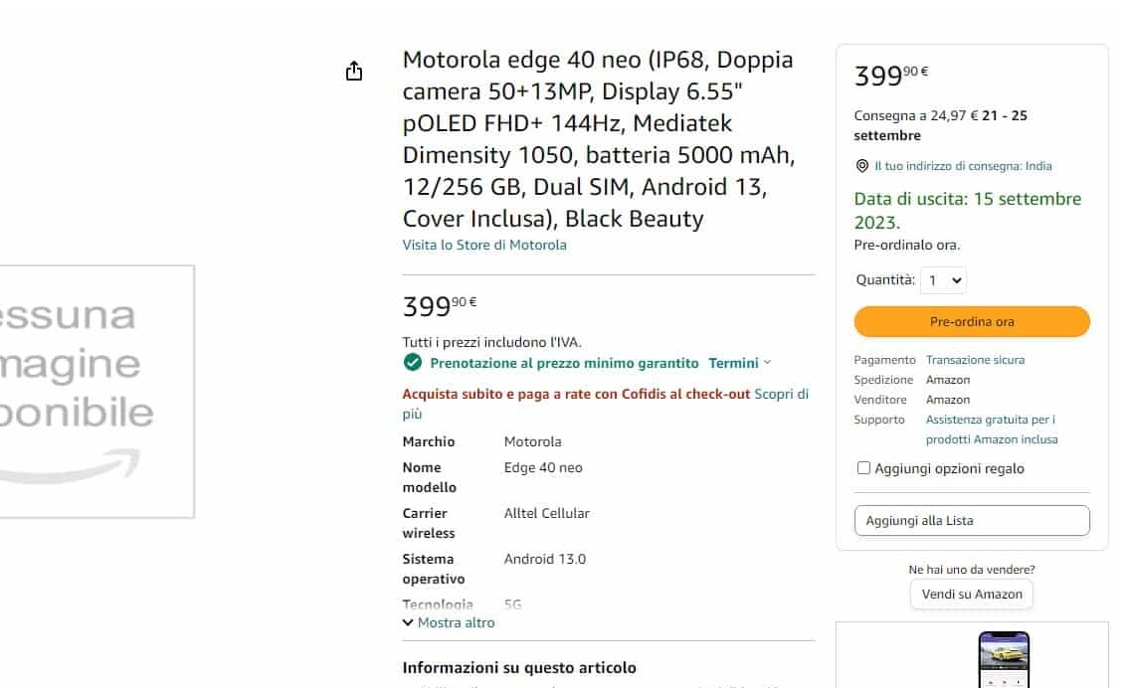1131x688 pixels.
Task: Click the share icon beside the product title
Action: coord(353,71)
